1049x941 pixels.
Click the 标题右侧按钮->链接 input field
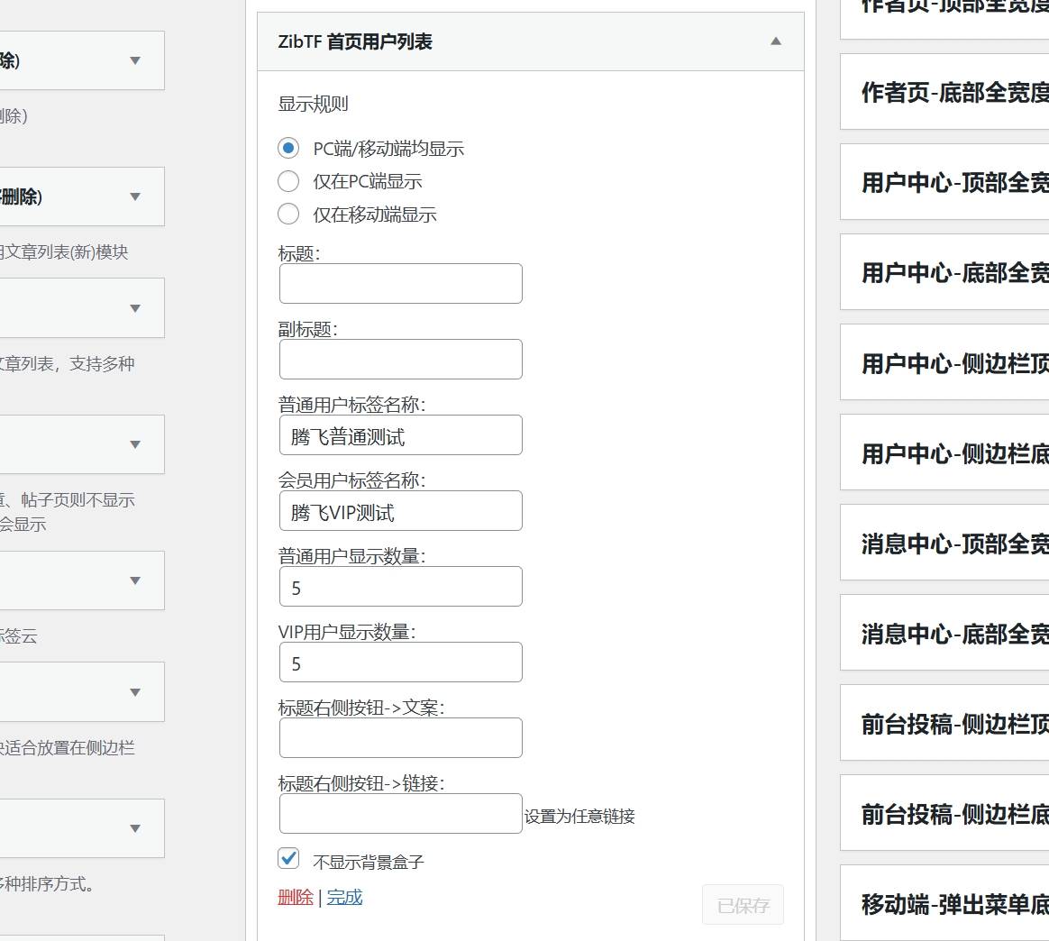(400, 813)
